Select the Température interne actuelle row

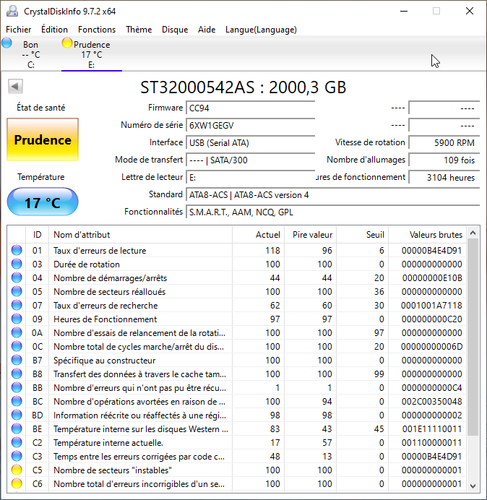237,442
